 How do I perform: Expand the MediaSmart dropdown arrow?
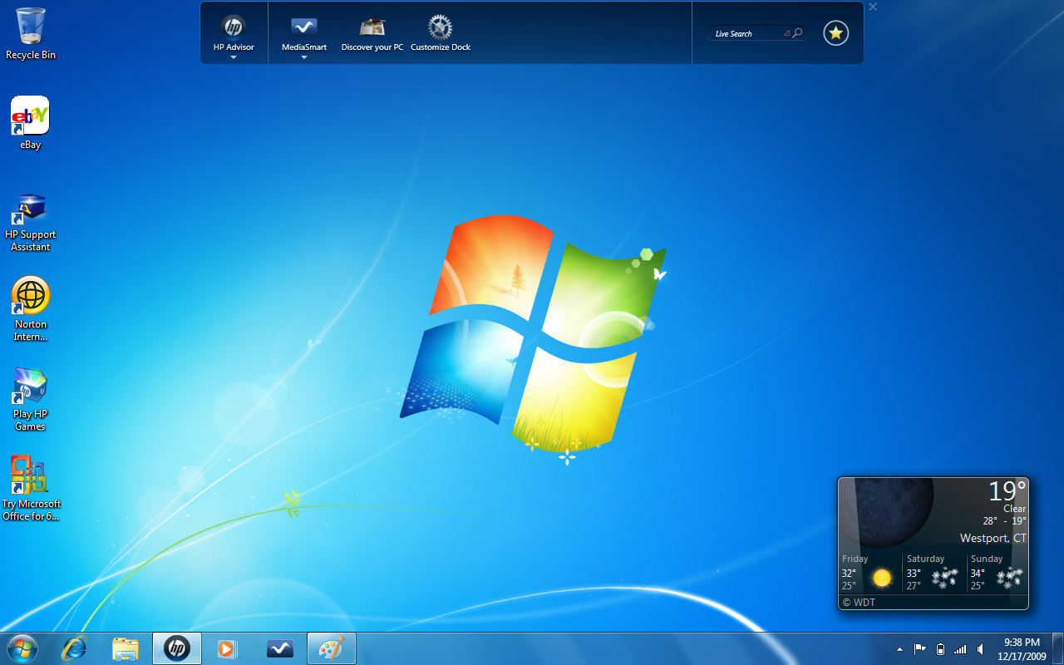coord(304,57)
